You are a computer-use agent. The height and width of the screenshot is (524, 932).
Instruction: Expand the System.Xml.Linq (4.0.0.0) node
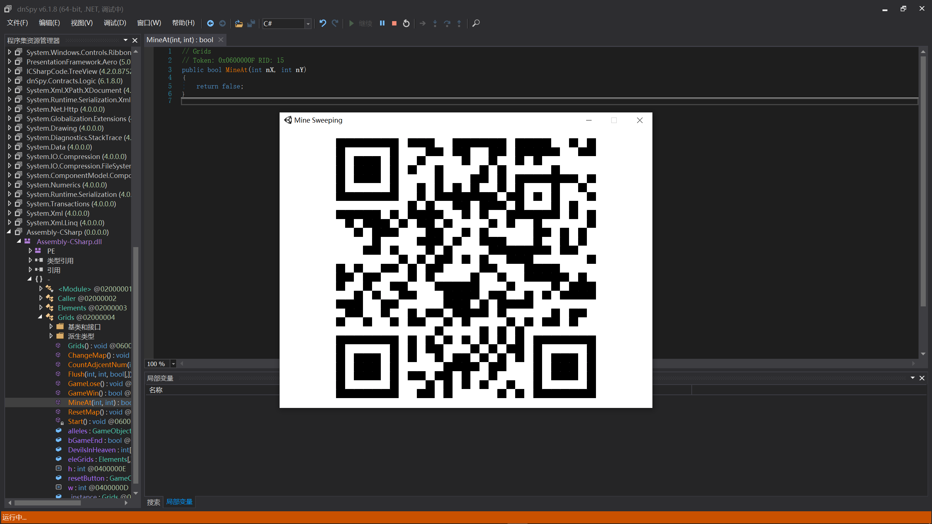[9, 222]
